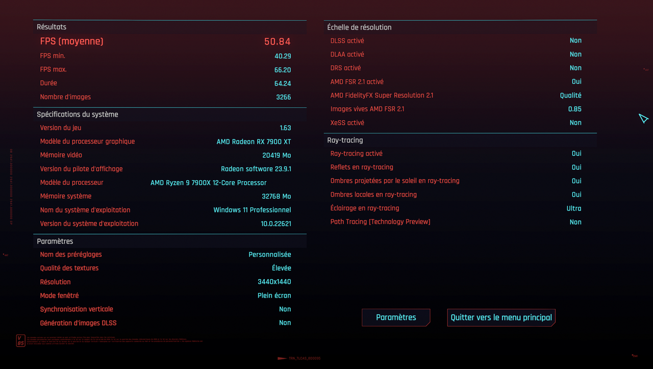Click the Spécifications du système header
Viewport: 653px width, 369px height.
pyautogui.click(x=78, y=114)
